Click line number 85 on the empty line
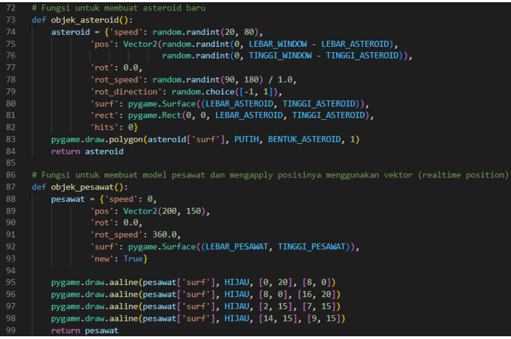 [10, 163]
